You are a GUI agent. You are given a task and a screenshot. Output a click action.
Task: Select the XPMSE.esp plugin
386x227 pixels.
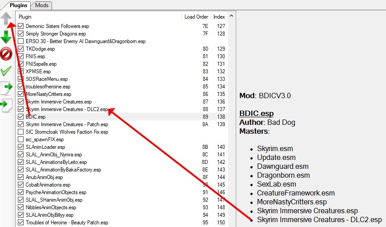tap(122, 72)
